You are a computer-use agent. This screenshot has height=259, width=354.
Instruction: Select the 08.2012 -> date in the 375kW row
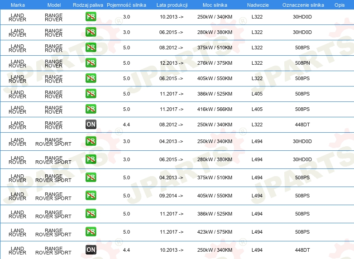click(171, 48)
